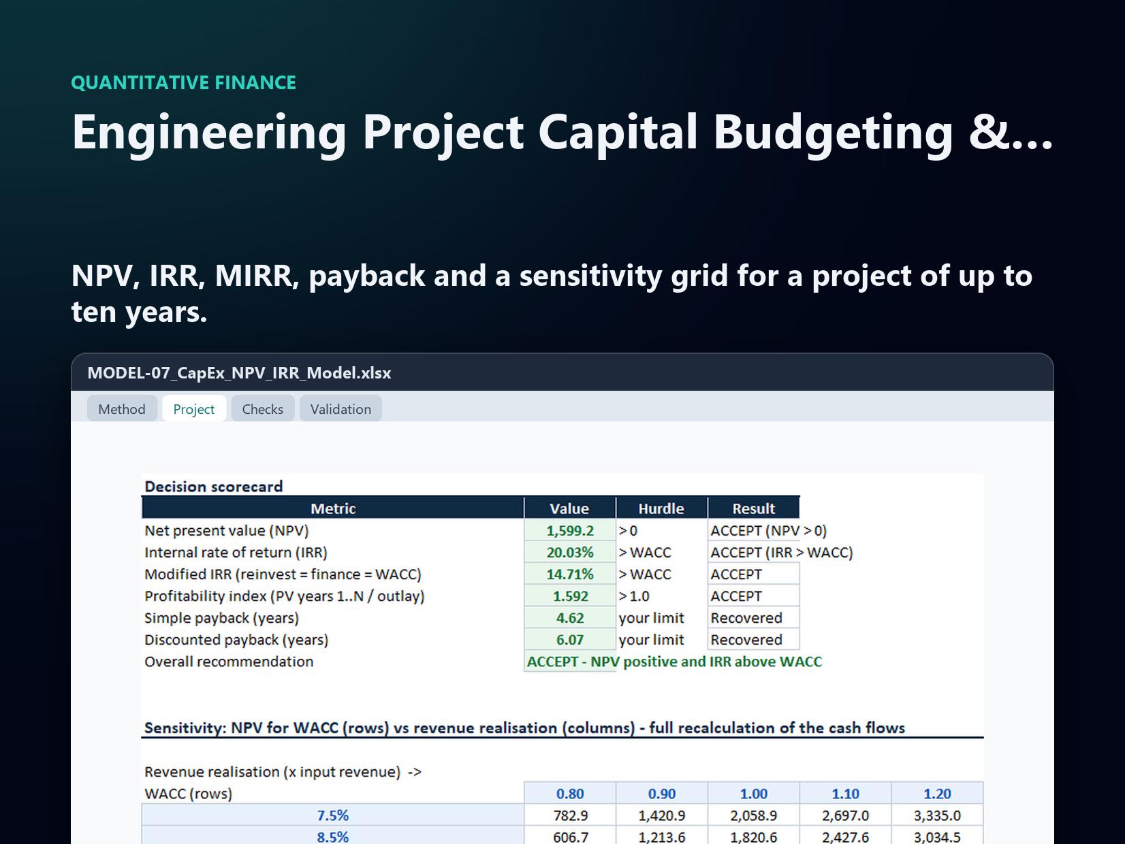Select the revenue realisation 0.90 column header
The height and width of the screenshot is (844, 1125).
662,793
